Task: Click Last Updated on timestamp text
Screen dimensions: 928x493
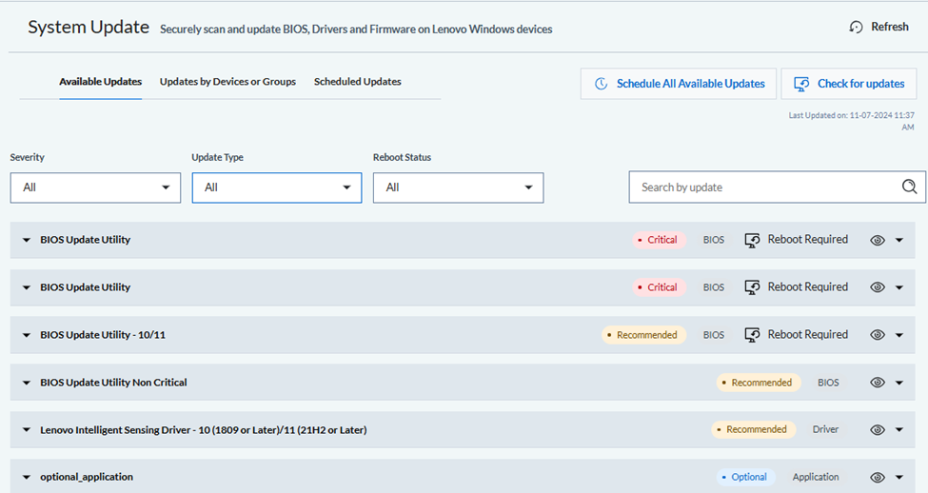Action: (852, 121)
